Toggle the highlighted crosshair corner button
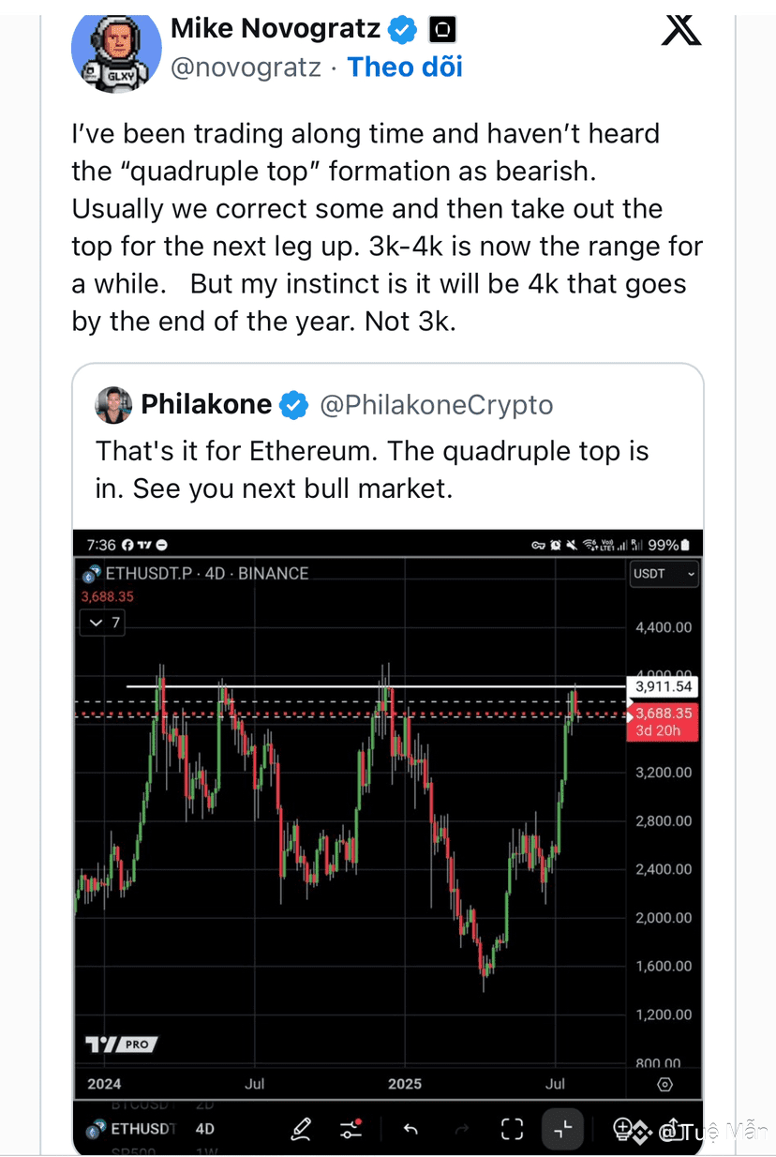 pyautogui.click(x=562, y=1128)
